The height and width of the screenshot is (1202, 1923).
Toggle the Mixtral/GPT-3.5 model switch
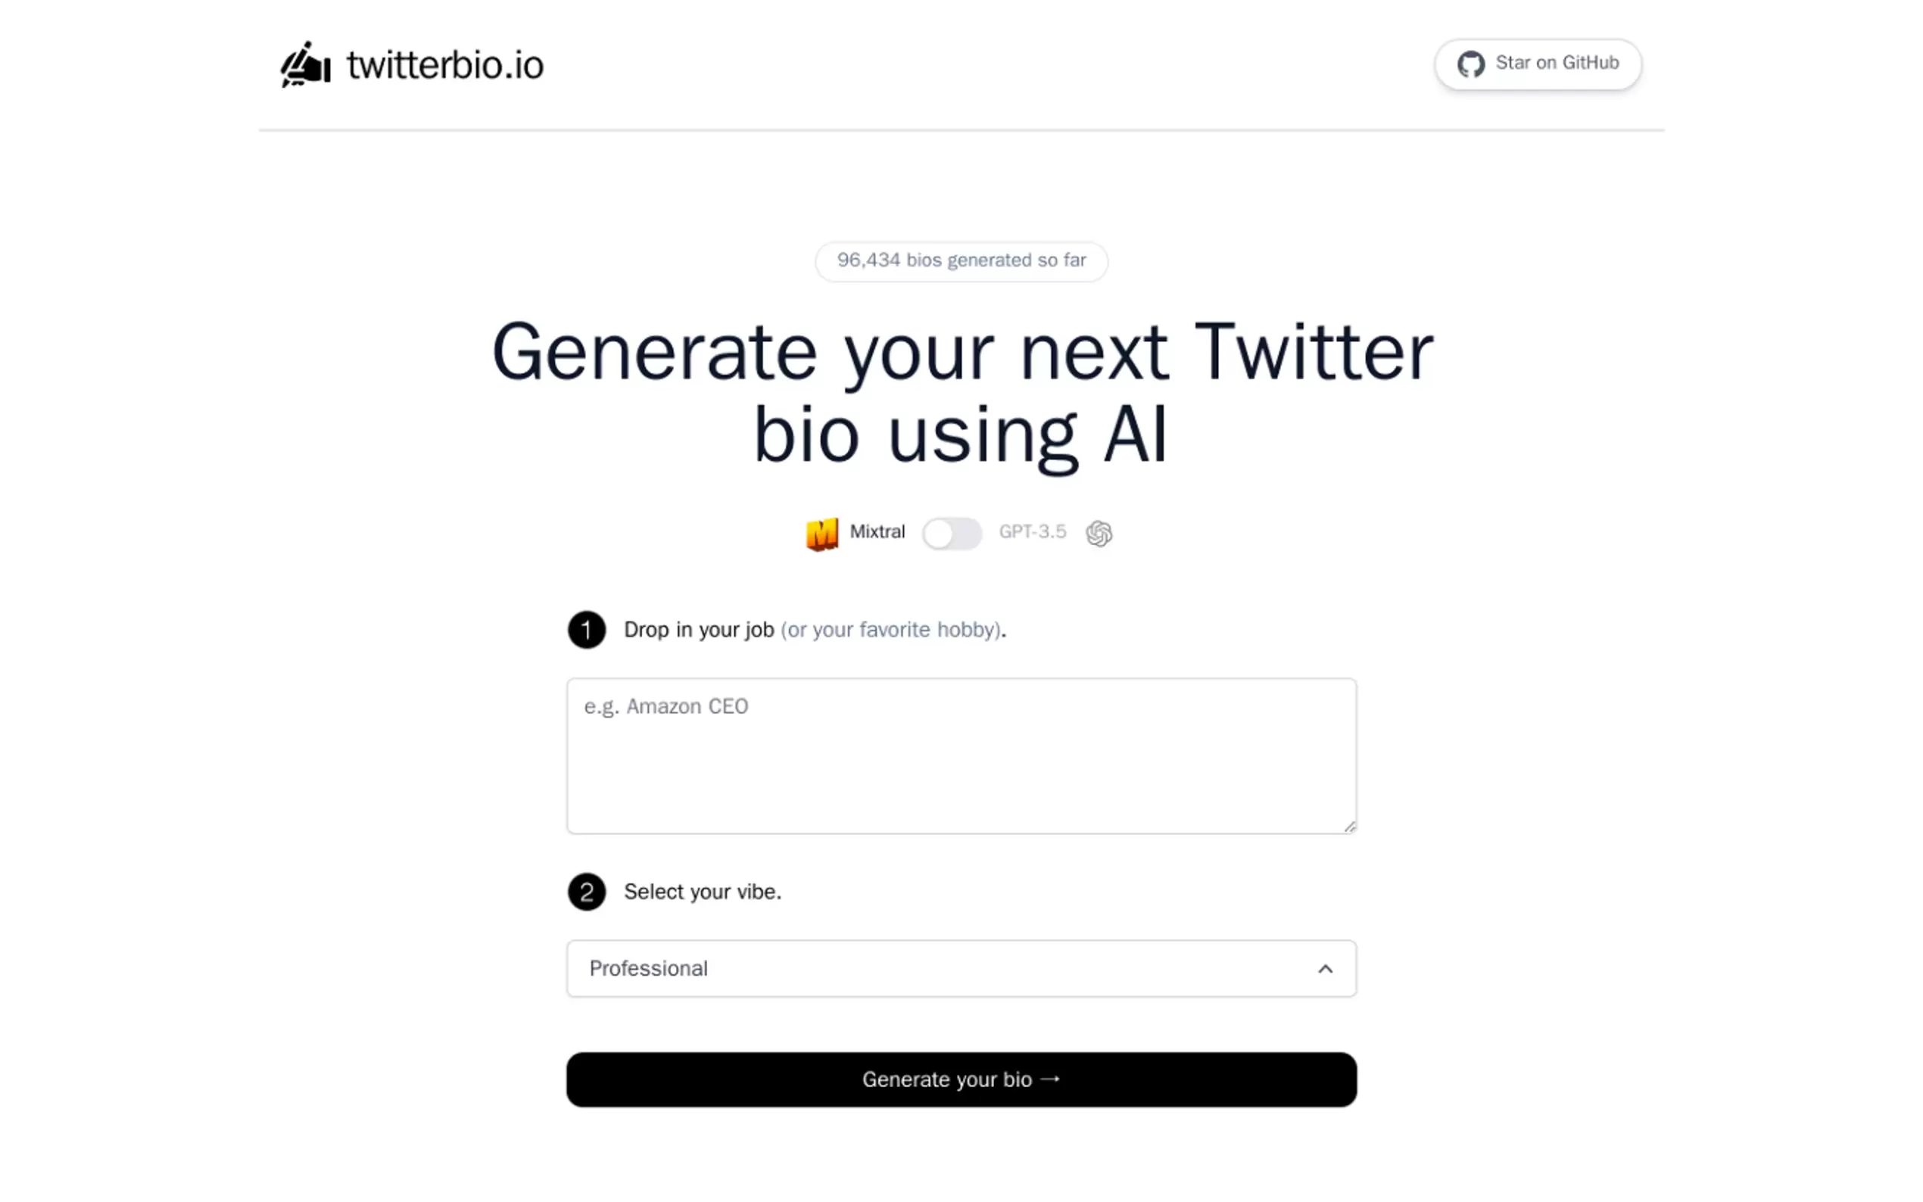pos(951,534)
